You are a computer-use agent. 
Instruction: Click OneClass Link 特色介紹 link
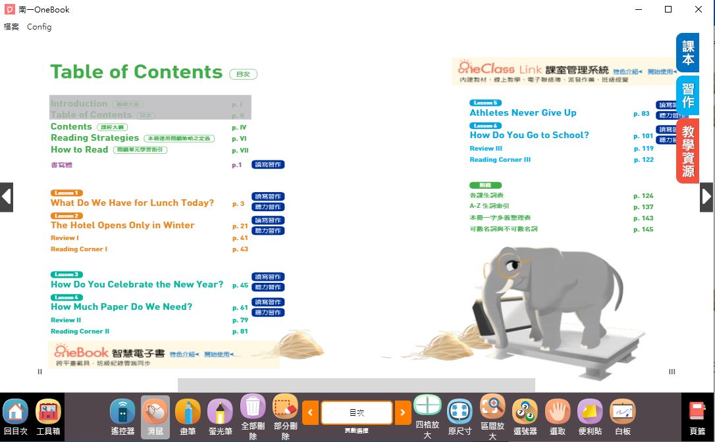pyautogui.click(x=627, y=72)
